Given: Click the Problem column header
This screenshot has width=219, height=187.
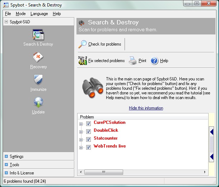Looking at the screenshot, I should click(x=143, y=117).
